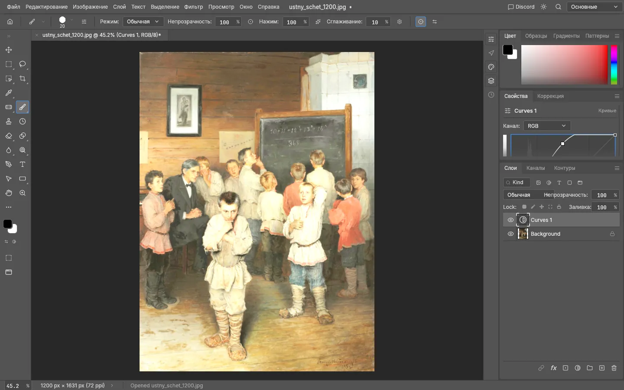Toggle filter for adjustment layers

pos(549,183)
